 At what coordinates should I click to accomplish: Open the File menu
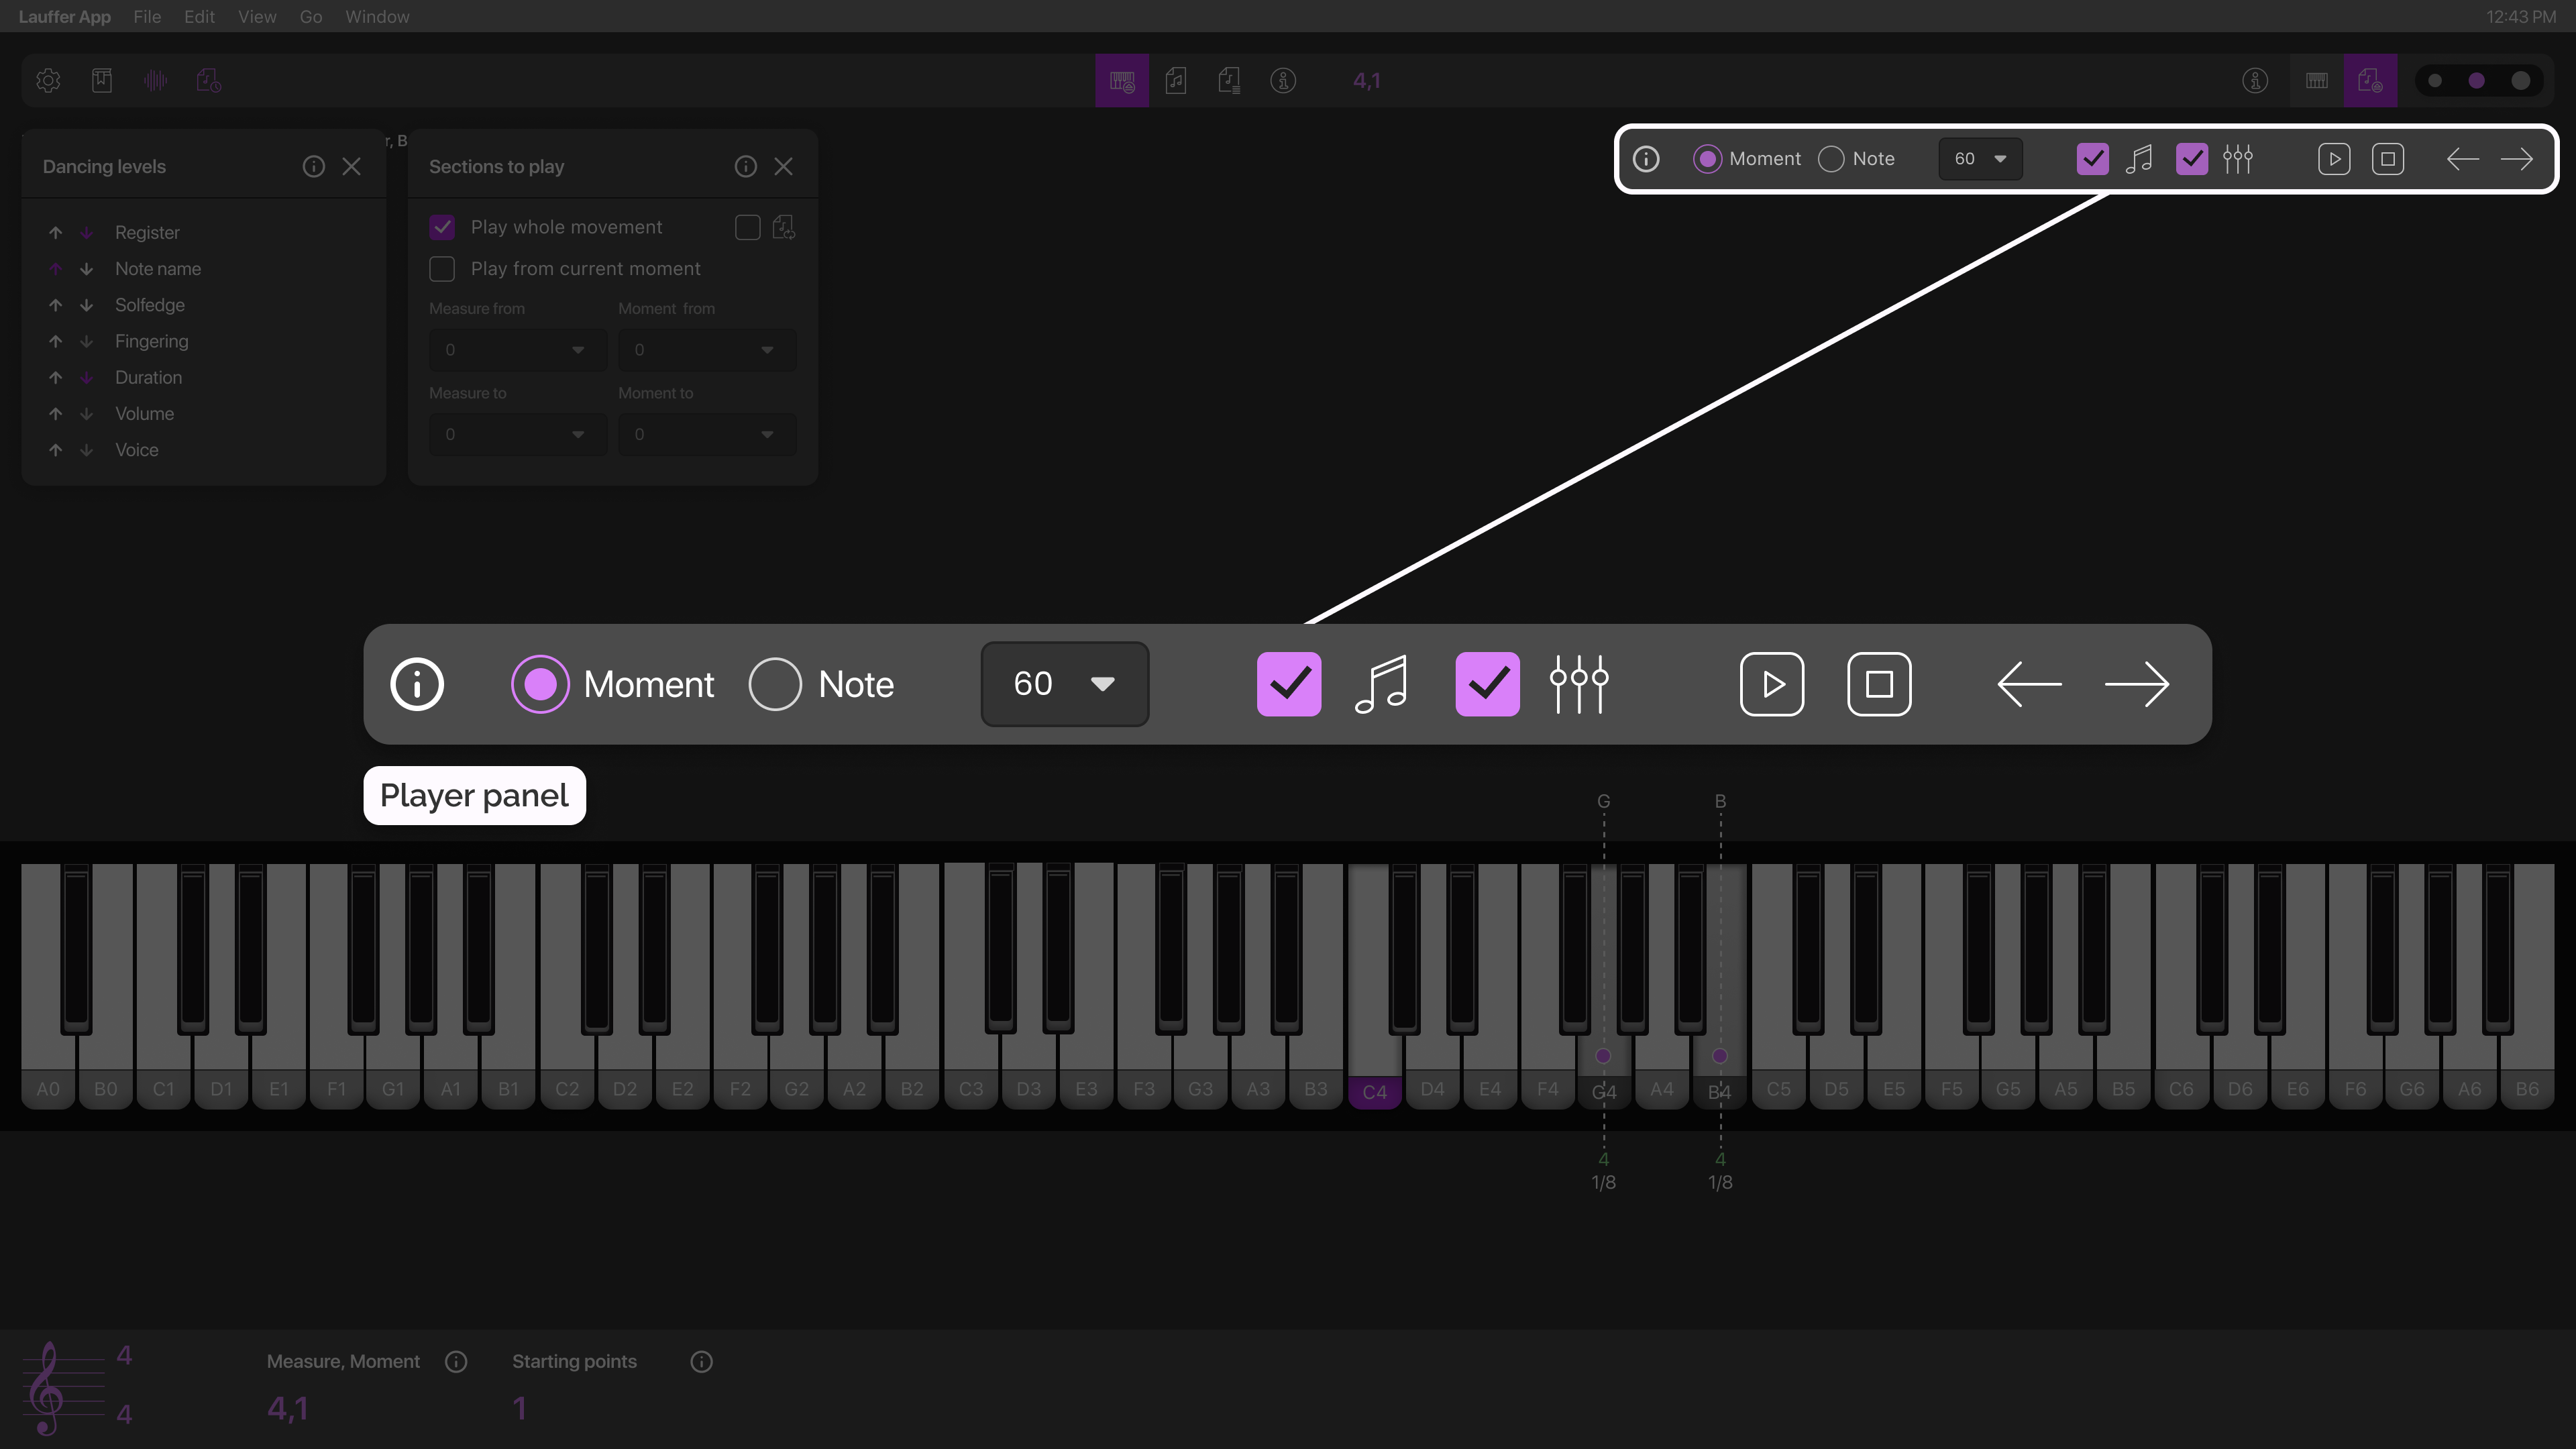pos(147,17)
